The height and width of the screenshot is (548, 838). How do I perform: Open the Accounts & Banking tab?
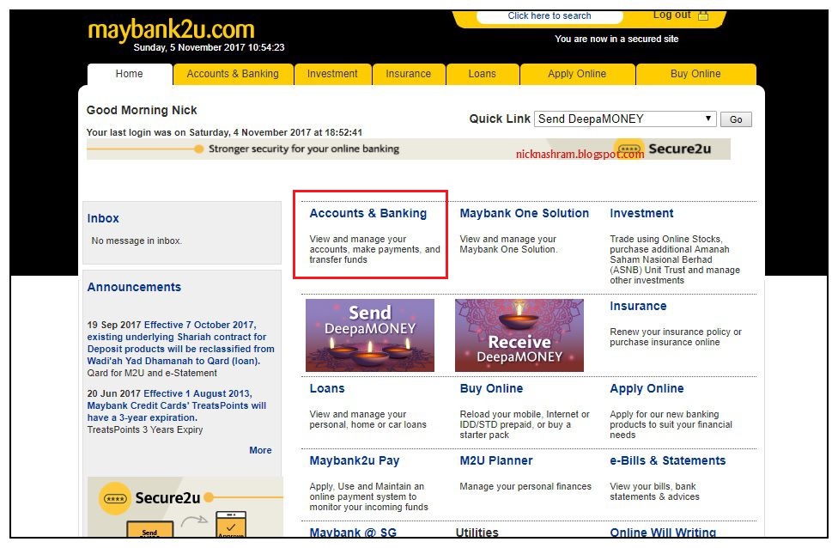233,74
